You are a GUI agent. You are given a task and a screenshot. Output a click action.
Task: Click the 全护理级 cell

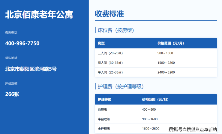(x=104, y=129)
